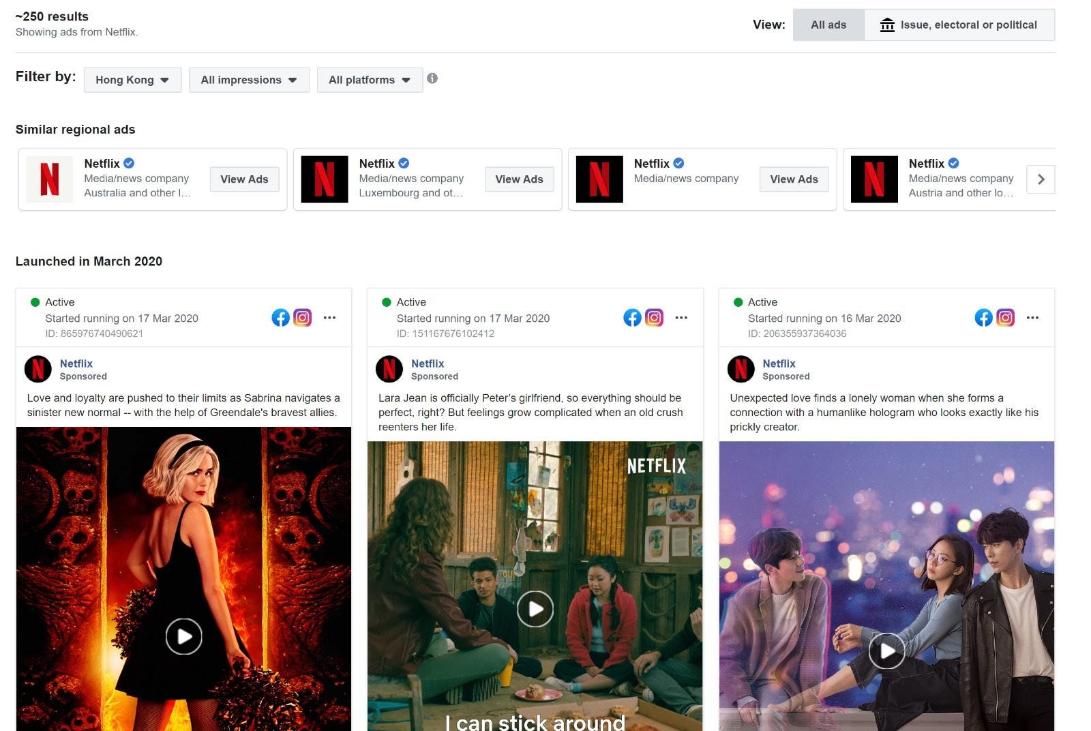1091x731 pixels.
Task: Open Netflix advertiser link on hologram ad
Action: pos(779,363)
